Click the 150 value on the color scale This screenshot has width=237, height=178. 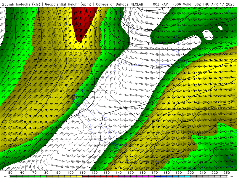click(x=131, y=173)
